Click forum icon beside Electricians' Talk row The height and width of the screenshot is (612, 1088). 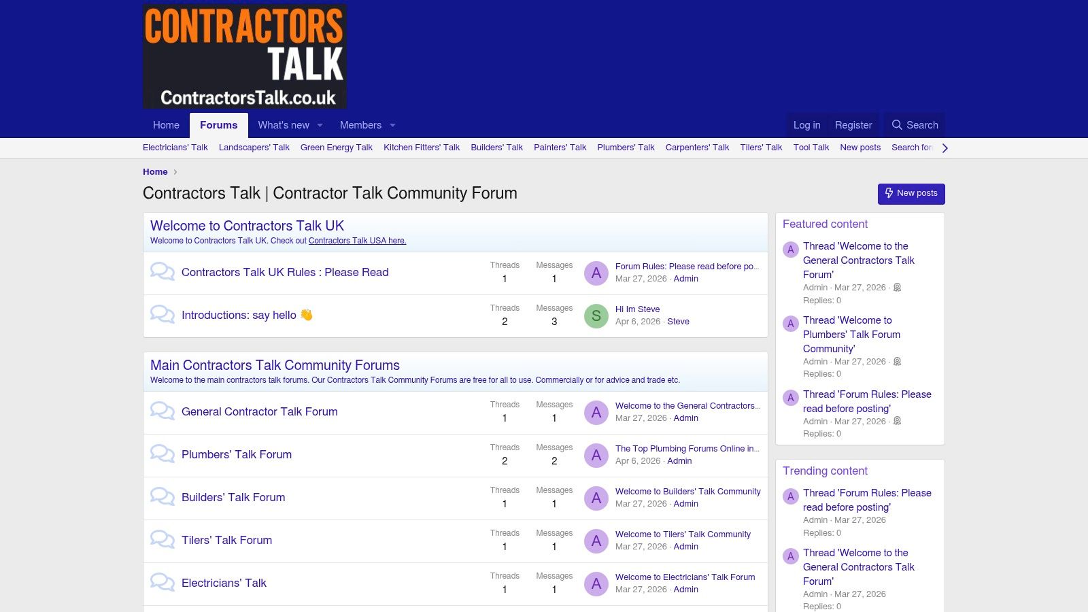163,583
